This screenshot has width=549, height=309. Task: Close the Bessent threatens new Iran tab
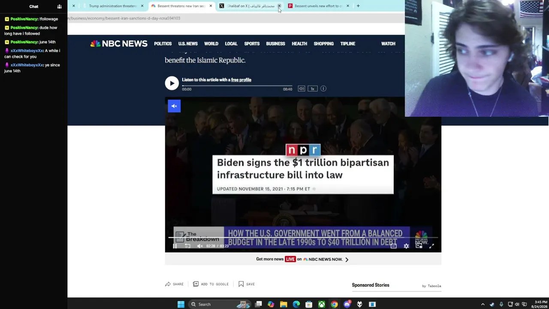(211, 6)
